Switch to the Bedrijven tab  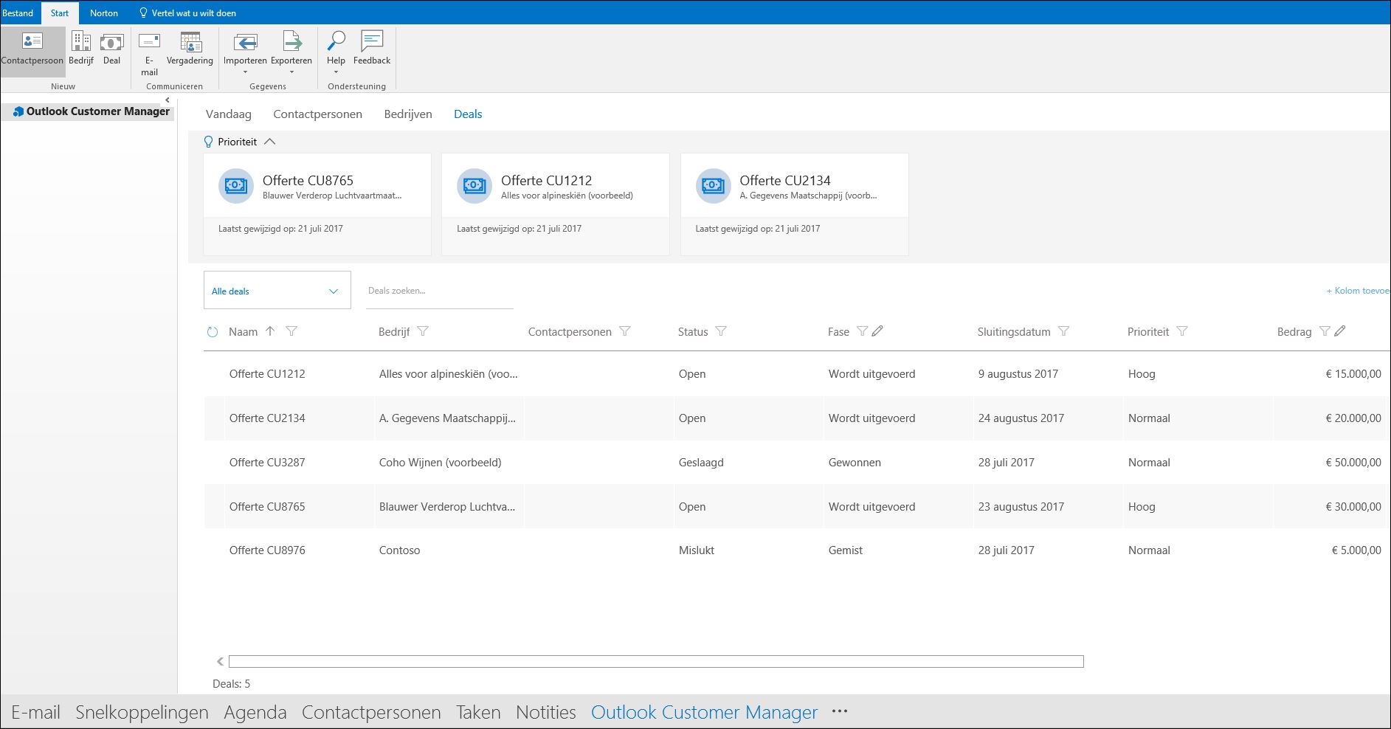point(408,114)
